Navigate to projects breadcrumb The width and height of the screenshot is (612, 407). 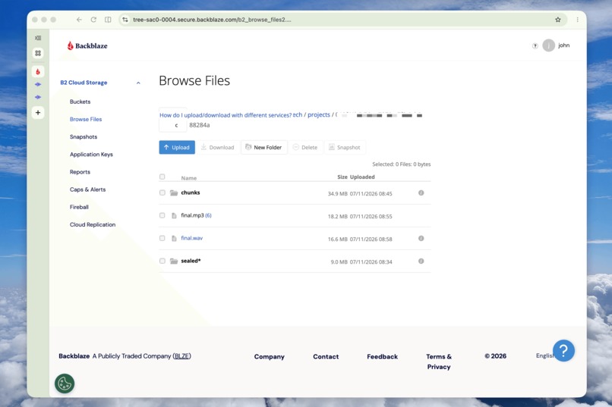pos(319,115)
